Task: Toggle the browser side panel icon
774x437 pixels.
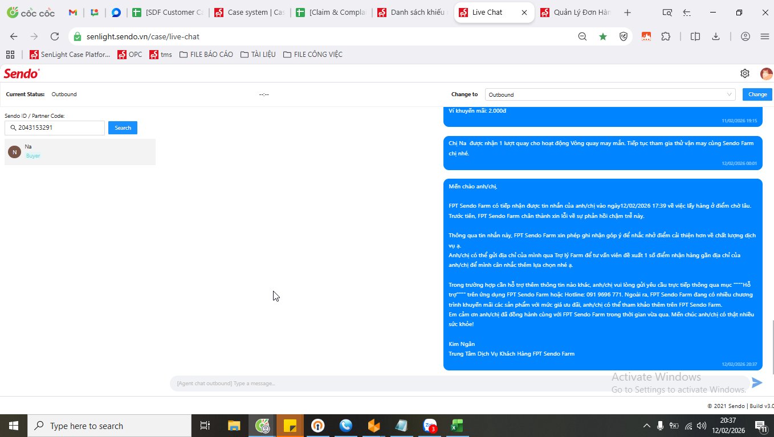Action: point(695,36)
